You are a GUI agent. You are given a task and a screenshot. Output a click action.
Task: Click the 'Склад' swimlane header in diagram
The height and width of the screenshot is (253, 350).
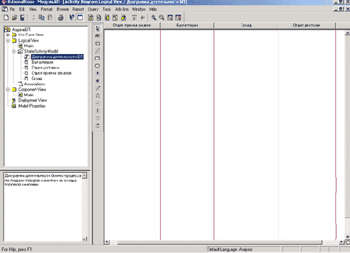pos(246,25)
